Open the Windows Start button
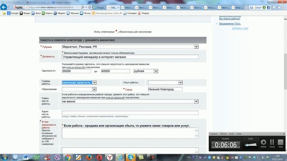This screenshot has width=287, height=161. [4, 157]
